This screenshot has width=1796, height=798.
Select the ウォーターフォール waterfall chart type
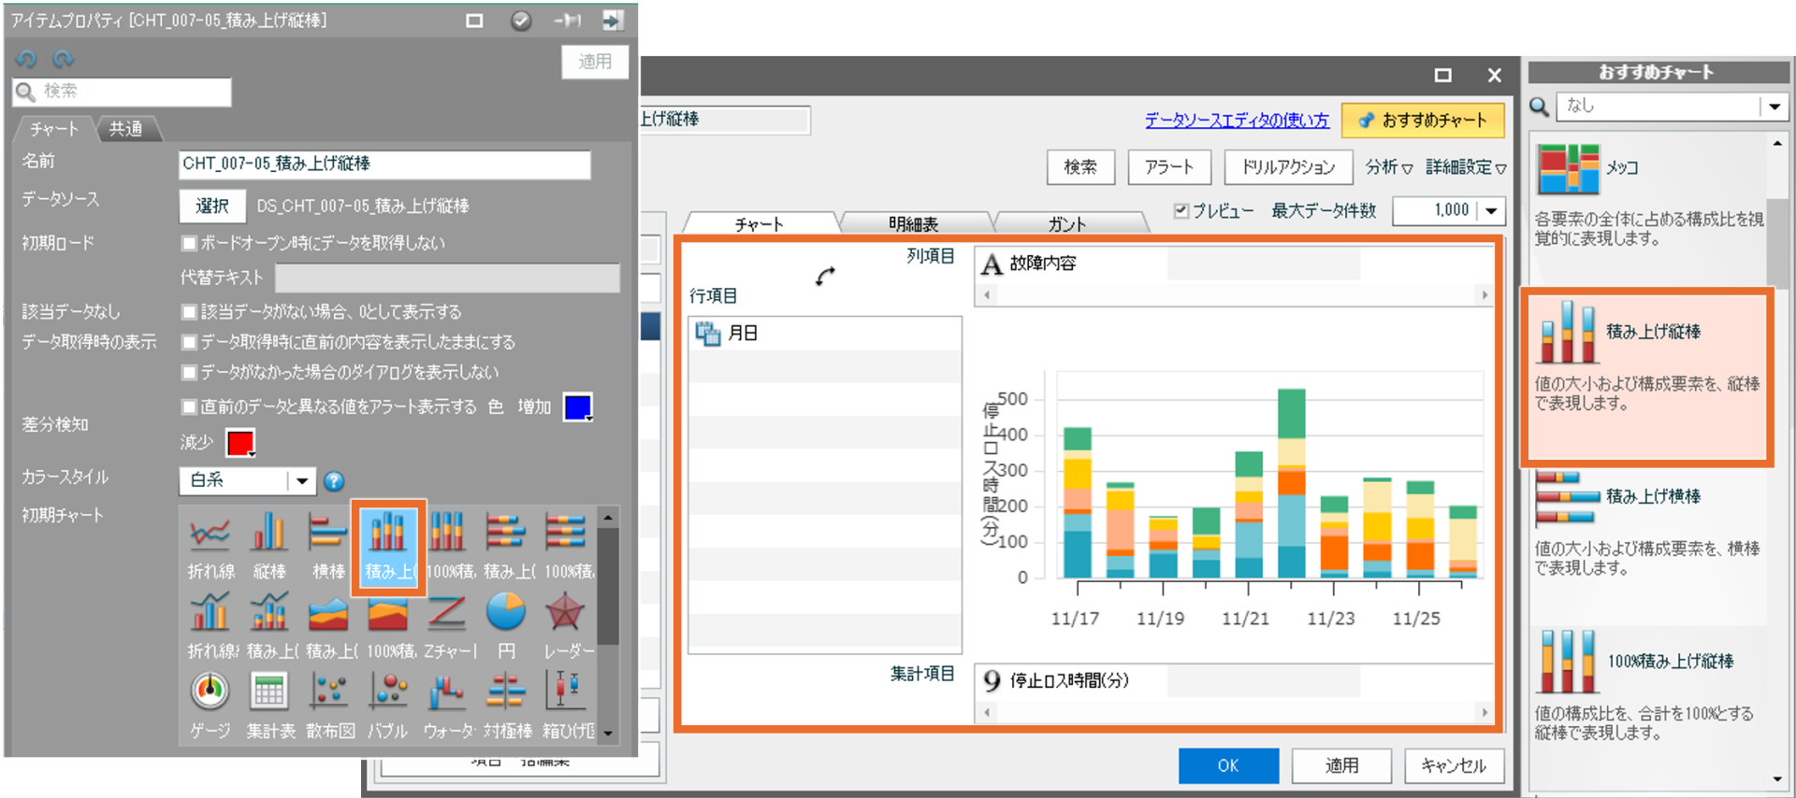[448, 705]
